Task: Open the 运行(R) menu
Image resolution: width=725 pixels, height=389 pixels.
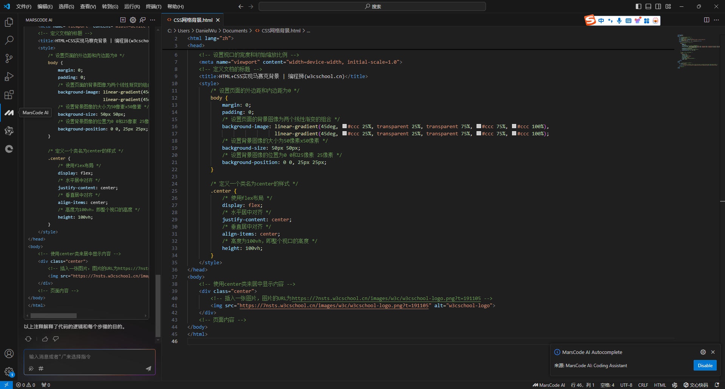Action: pos(132,6)
